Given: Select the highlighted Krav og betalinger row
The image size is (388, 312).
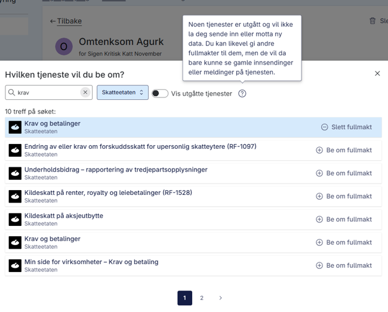Looking at the screenshot, I should click(193, 127).
